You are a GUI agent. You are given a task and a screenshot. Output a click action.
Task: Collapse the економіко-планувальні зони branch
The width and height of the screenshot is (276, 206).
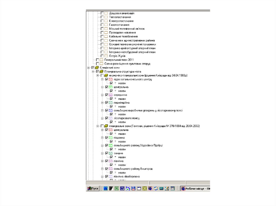pyautogui.click(x=97, y=75)
